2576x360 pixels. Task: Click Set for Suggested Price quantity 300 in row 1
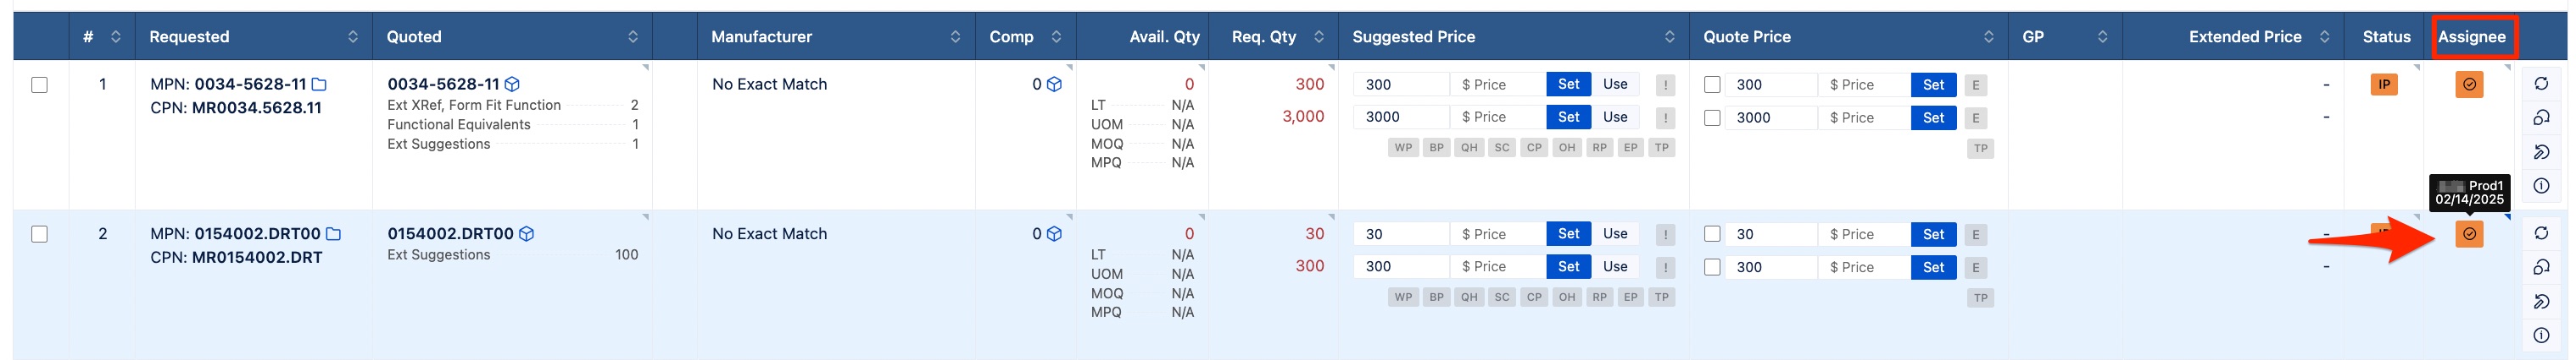(1567, 85)
